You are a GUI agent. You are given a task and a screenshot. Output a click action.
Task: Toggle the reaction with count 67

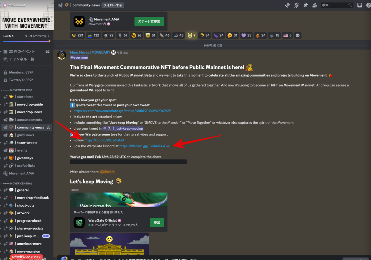123,35
